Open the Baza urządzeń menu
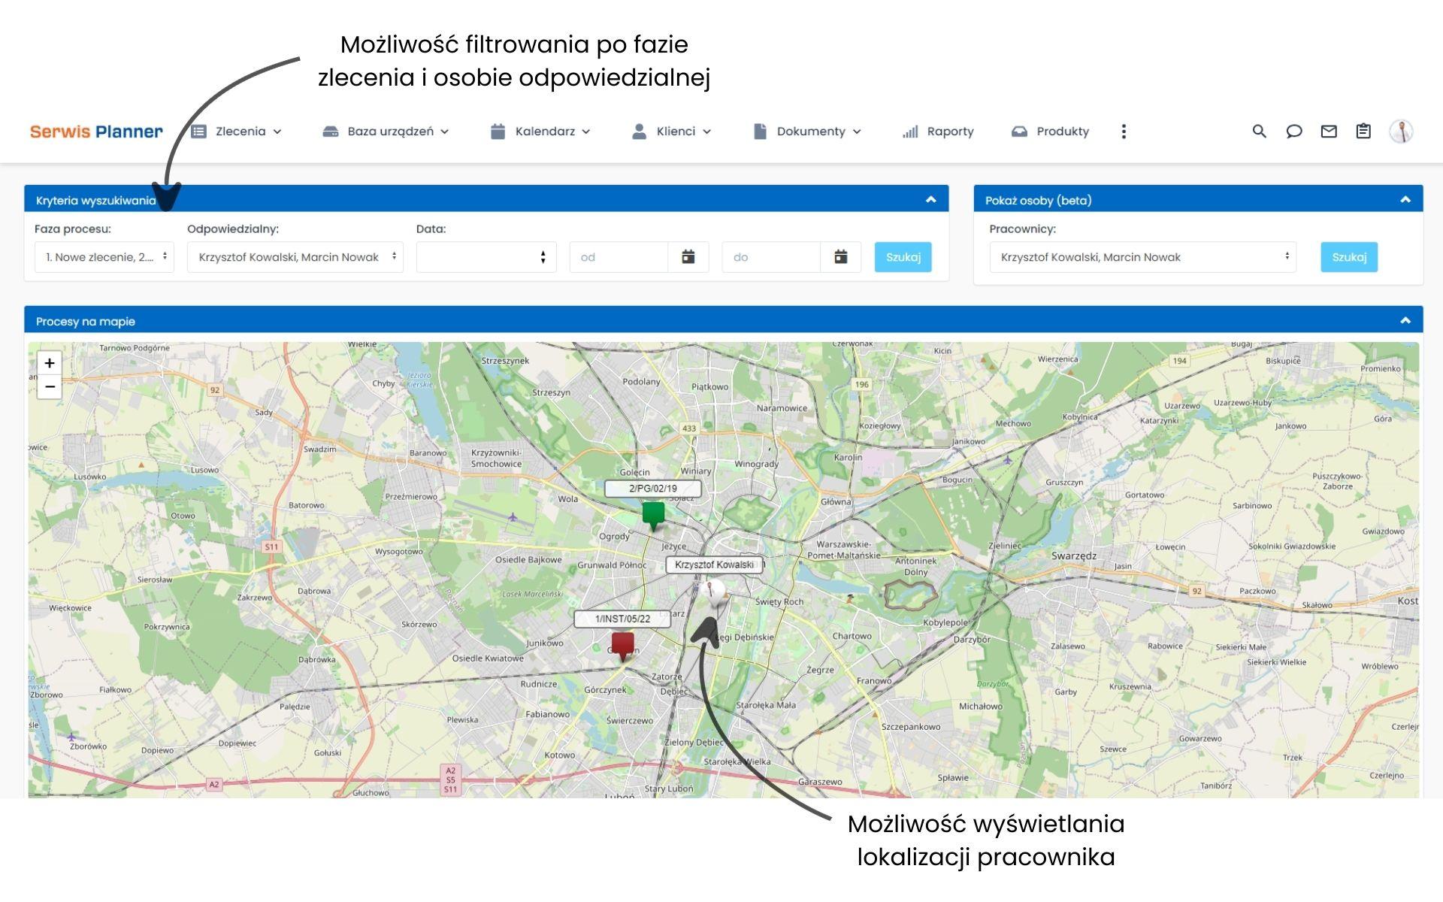 tap(386, 132)
